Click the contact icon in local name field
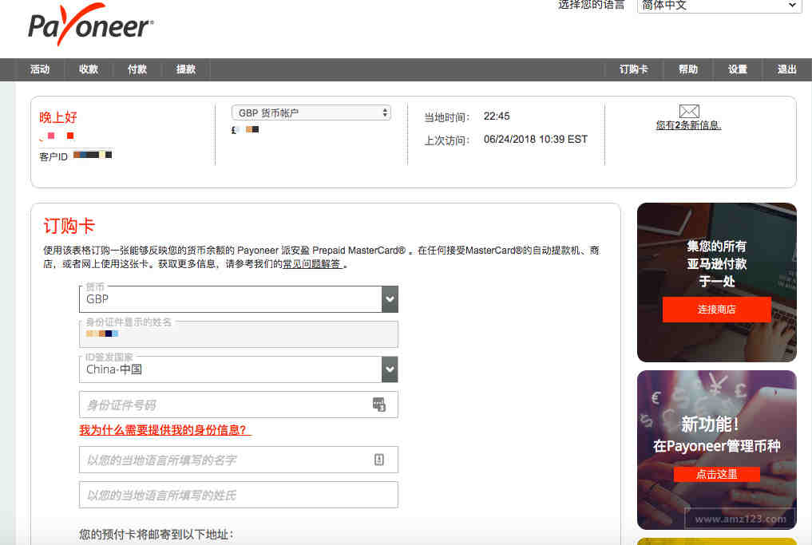Viewport: 812px width, 545px height. (x=379, y=460)
